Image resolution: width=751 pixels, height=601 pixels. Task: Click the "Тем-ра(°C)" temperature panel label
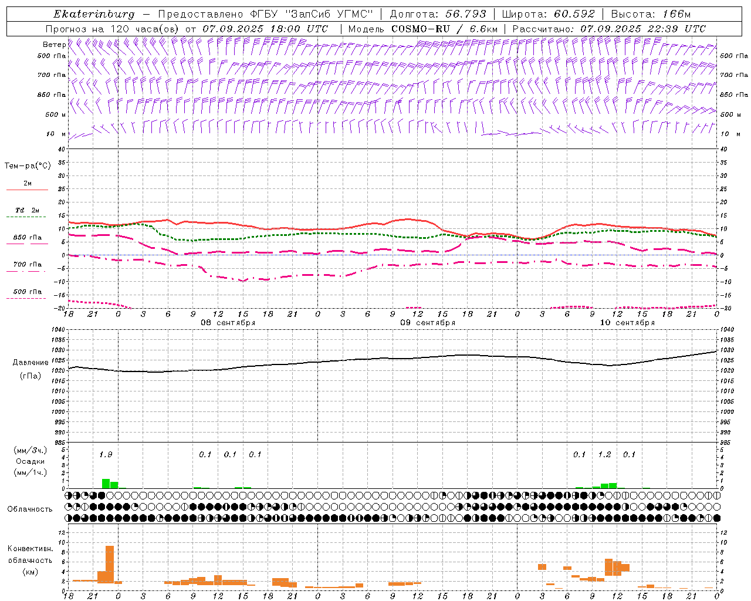coord(28,166)
